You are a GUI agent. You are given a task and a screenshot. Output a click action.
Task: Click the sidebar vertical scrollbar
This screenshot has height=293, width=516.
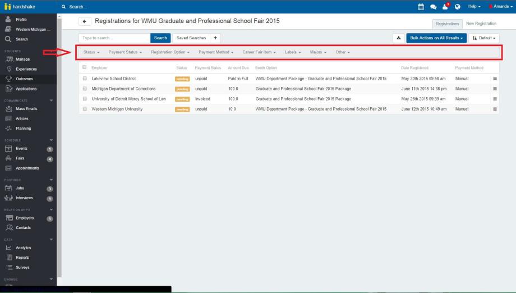(59, 148)
